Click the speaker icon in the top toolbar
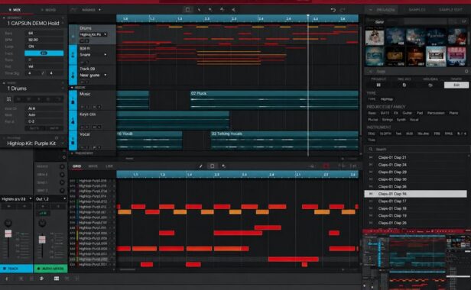The width and height of the screenshot is (471, 290). click(x=233, y=10)
